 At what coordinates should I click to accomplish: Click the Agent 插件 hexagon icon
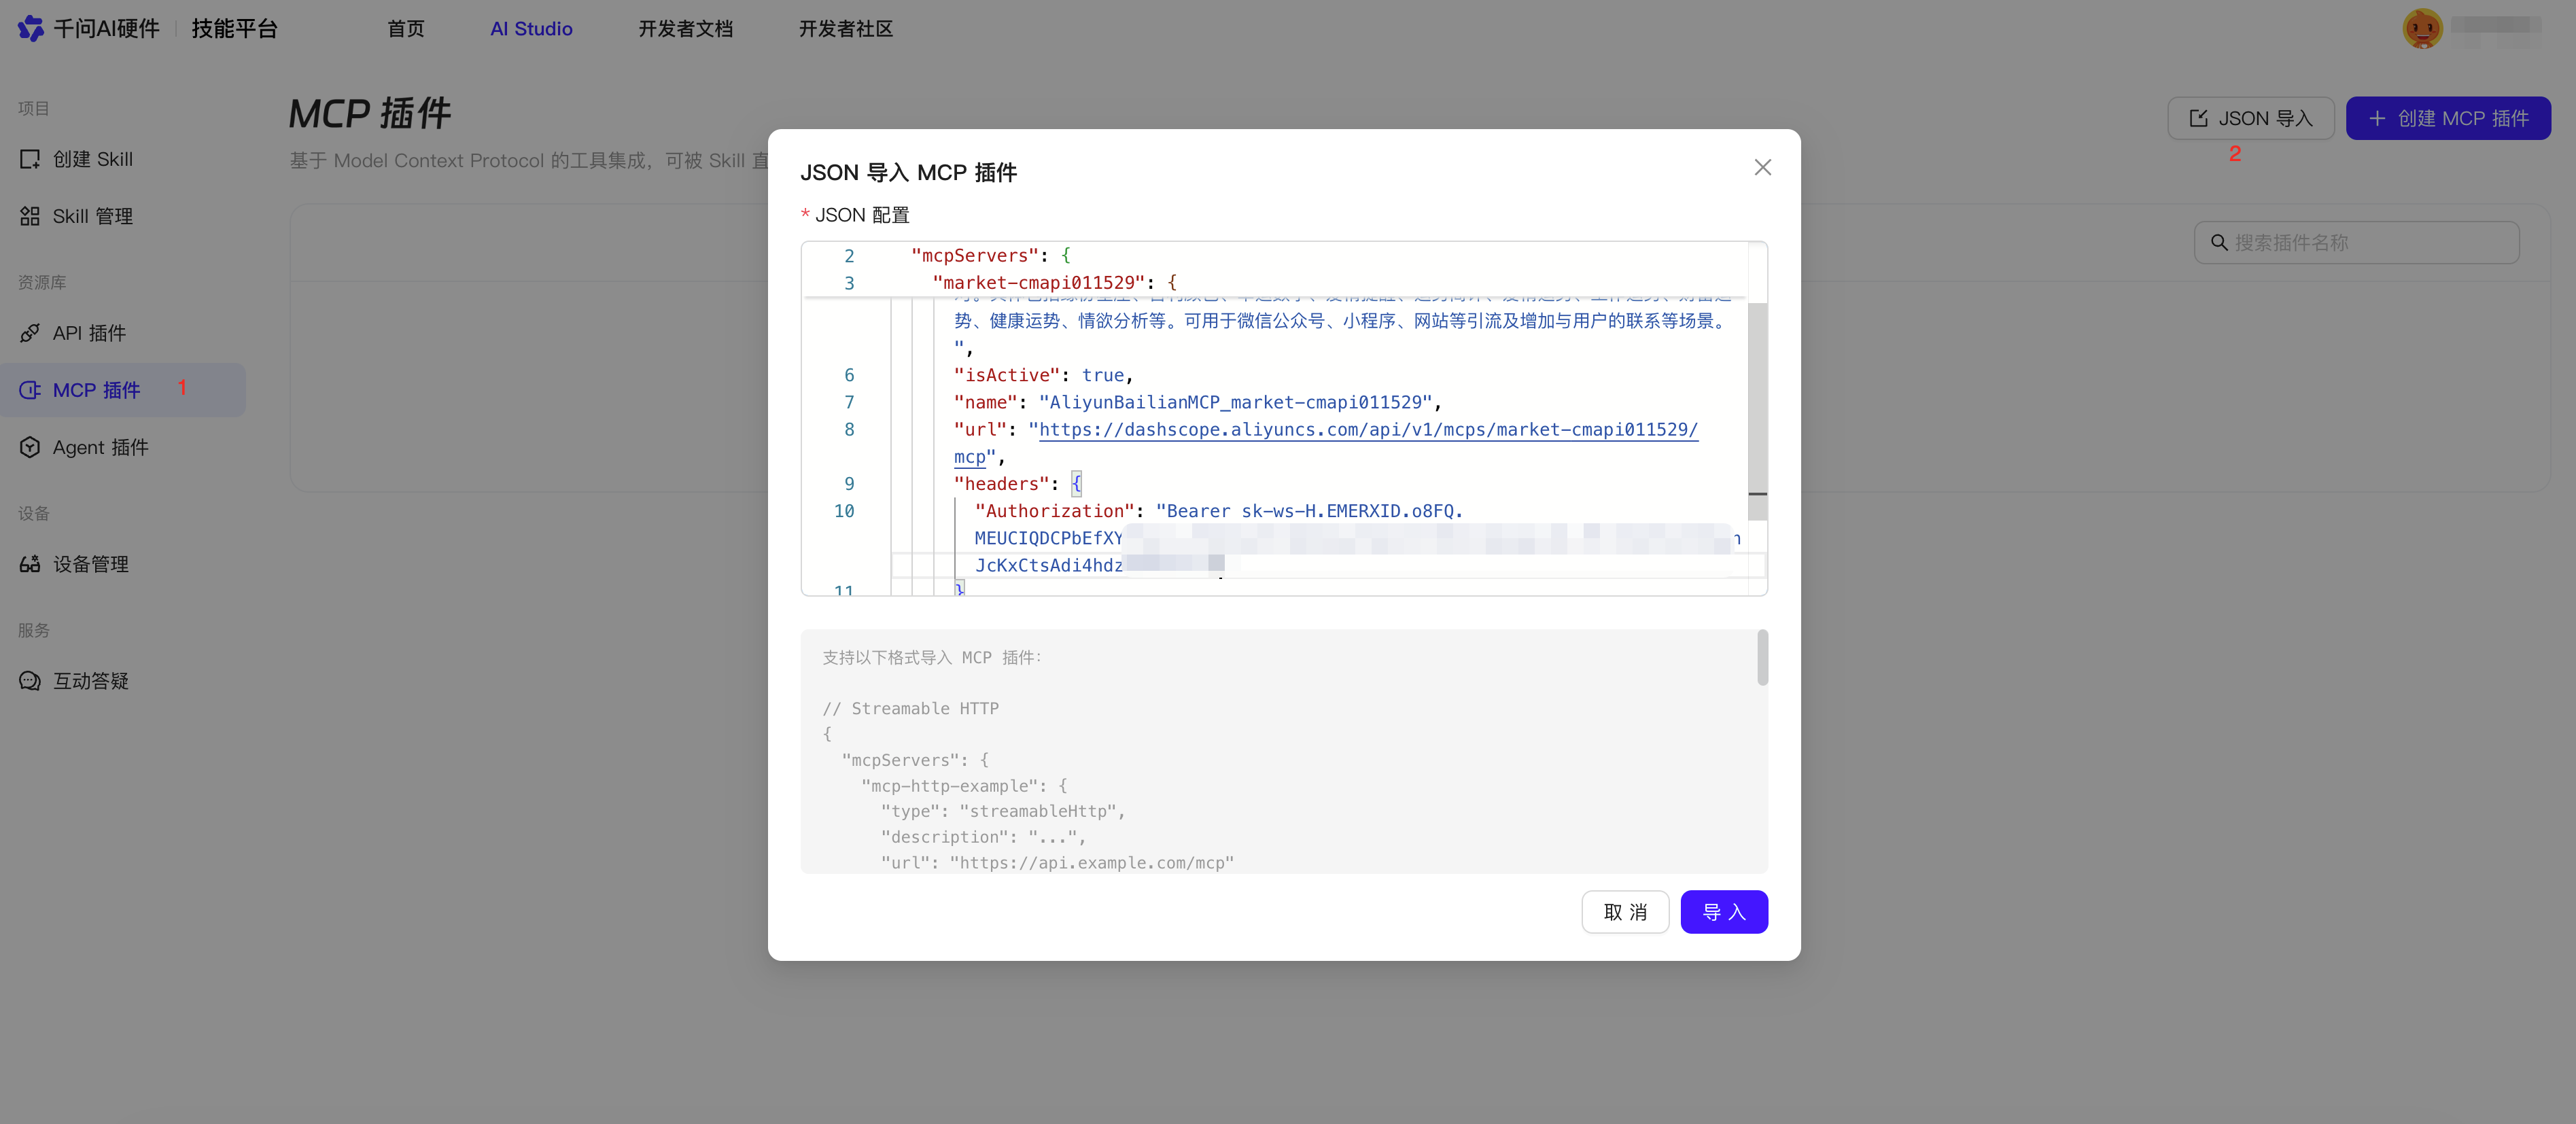pos(30,447)
